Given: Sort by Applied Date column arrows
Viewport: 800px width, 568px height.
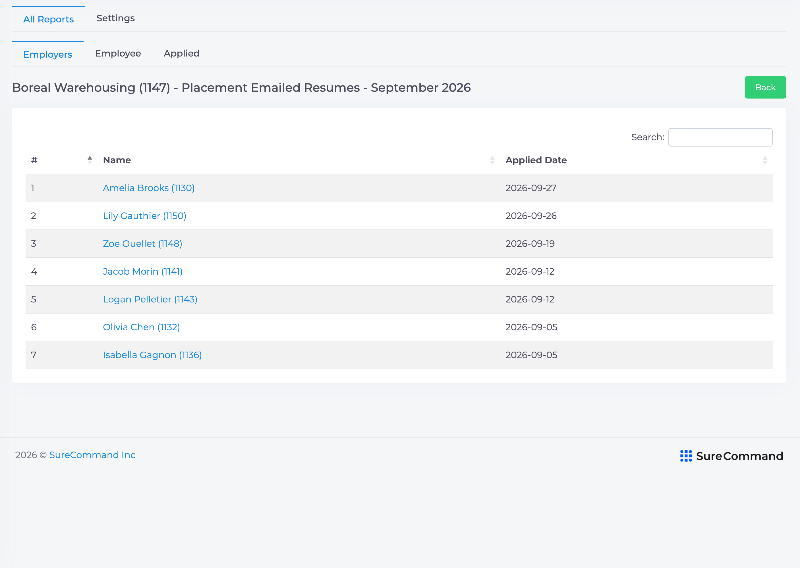Looking at the screenshot, I should tap(765, 160).
